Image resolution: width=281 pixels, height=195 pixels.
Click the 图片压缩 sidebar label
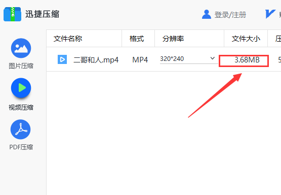21,66
